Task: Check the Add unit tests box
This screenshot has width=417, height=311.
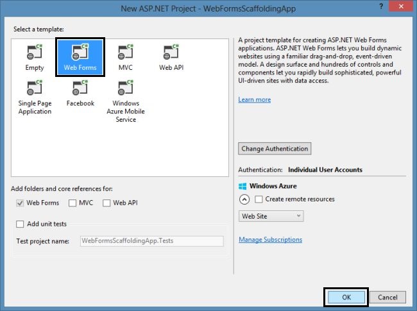Action: 20,224
